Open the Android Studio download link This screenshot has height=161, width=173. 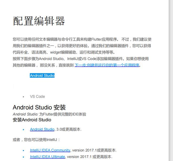pos(42,129)
